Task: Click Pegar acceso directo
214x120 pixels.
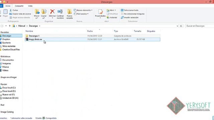Action: (20, 18)
